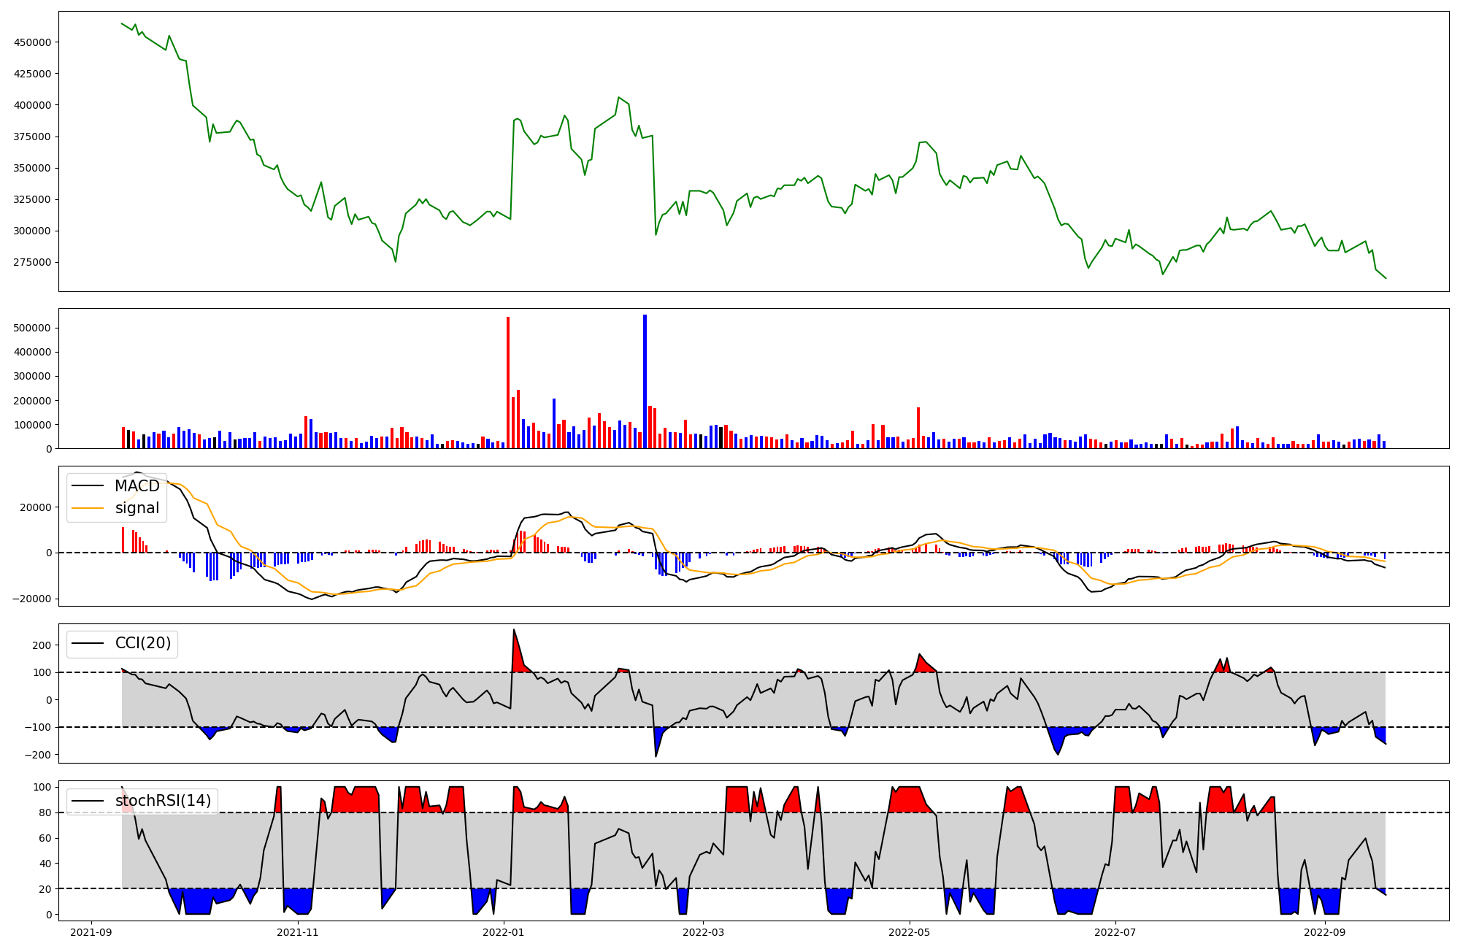This screenshot has height=949, width=1460.
Task: Select the 2021-11 x-axis date label
Action: 298,932
